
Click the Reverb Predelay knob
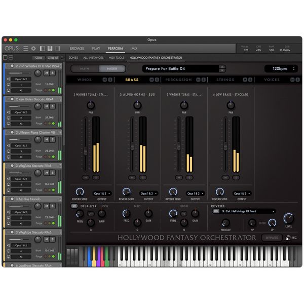tap(225, 223)
